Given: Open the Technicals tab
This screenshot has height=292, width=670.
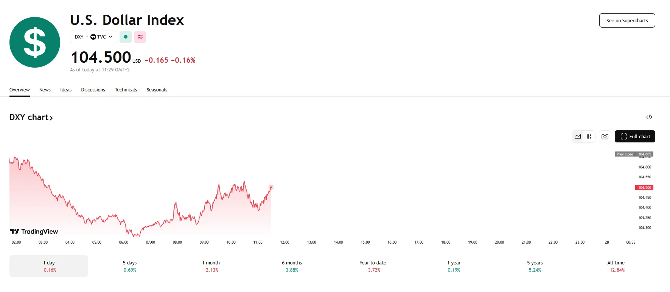Looking at the screenshot, I should pyautogui.click(x=126, y=90).
